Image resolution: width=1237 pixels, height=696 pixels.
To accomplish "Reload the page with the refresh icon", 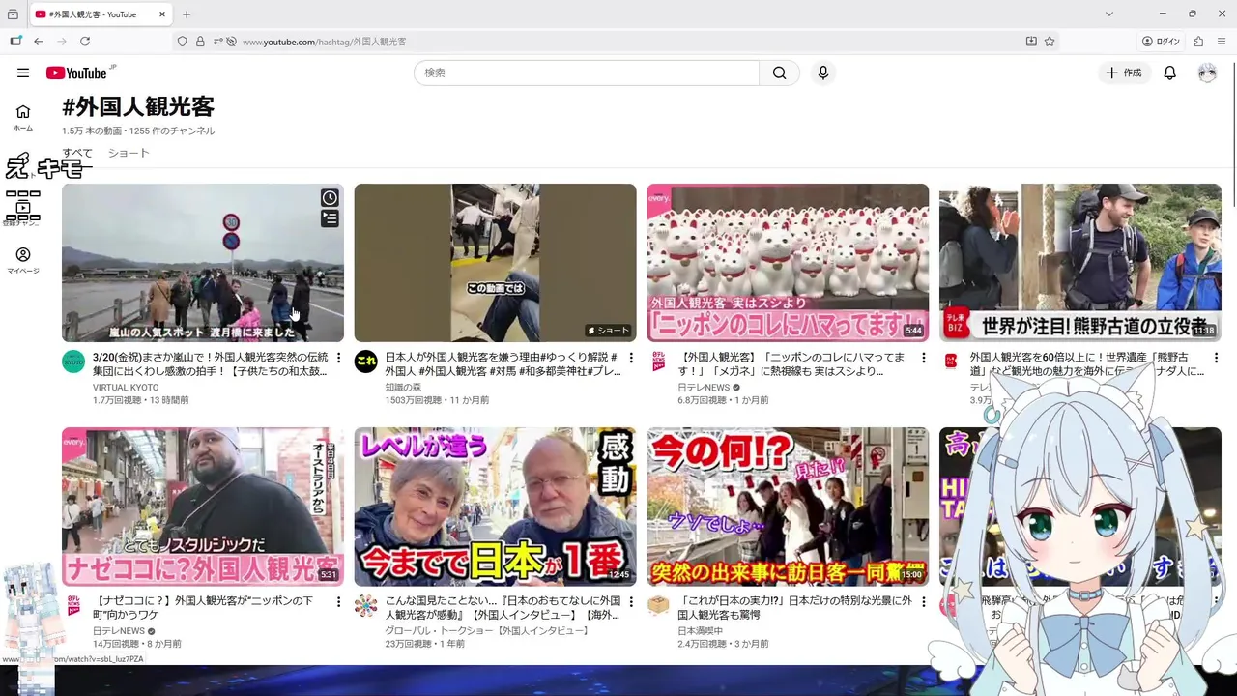I will pos(85,42).
